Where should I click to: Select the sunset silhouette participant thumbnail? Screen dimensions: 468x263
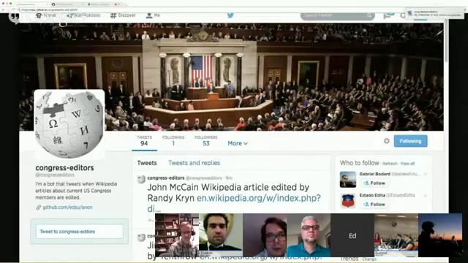[440, 235]
